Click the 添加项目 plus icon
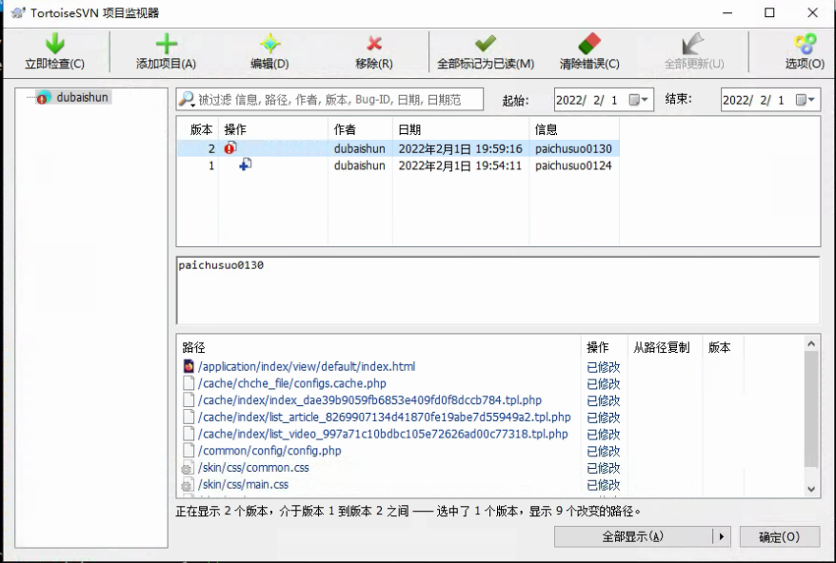This screenshot has width=836, height=563. coord(166,44)
